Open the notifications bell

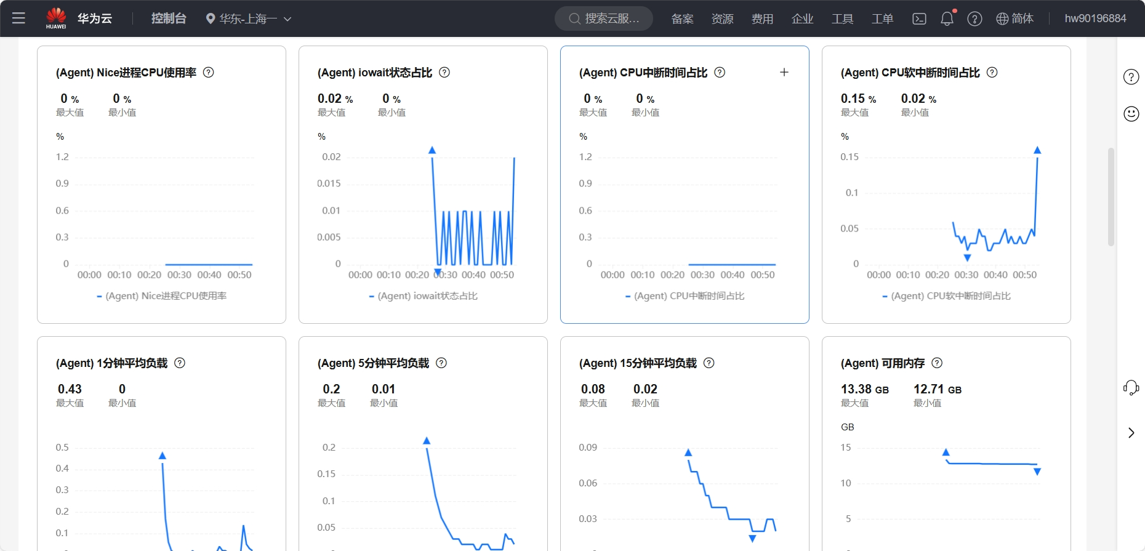point(947,18)
